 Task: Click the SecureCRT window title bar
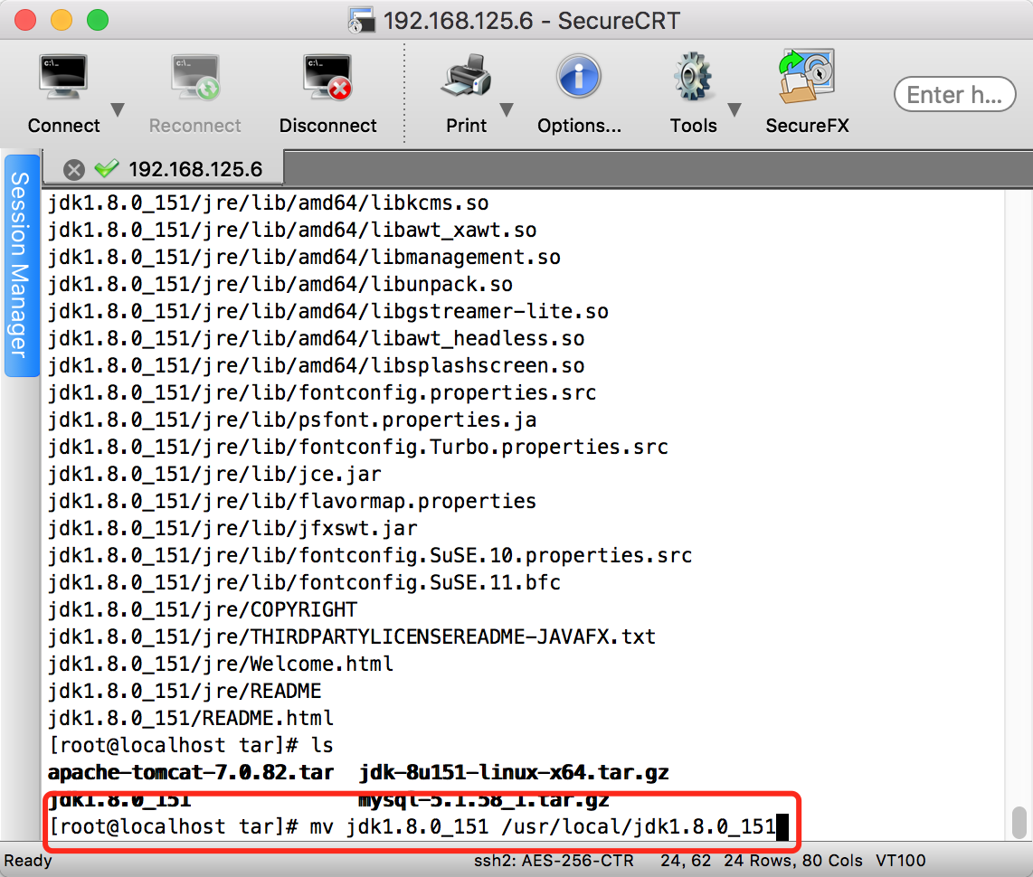(x=516, y=20)
